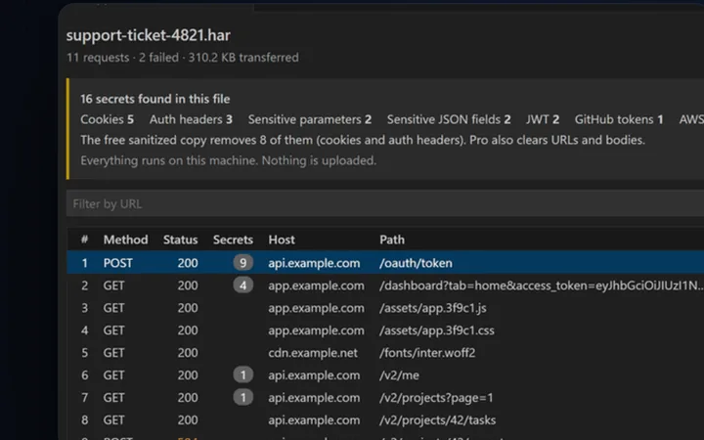Image resolution: width=704 pixels, height=440 pixels.
Task: Click the 1 secret badge on /v2/projects?page=1 row
Action: coord(242,397)
